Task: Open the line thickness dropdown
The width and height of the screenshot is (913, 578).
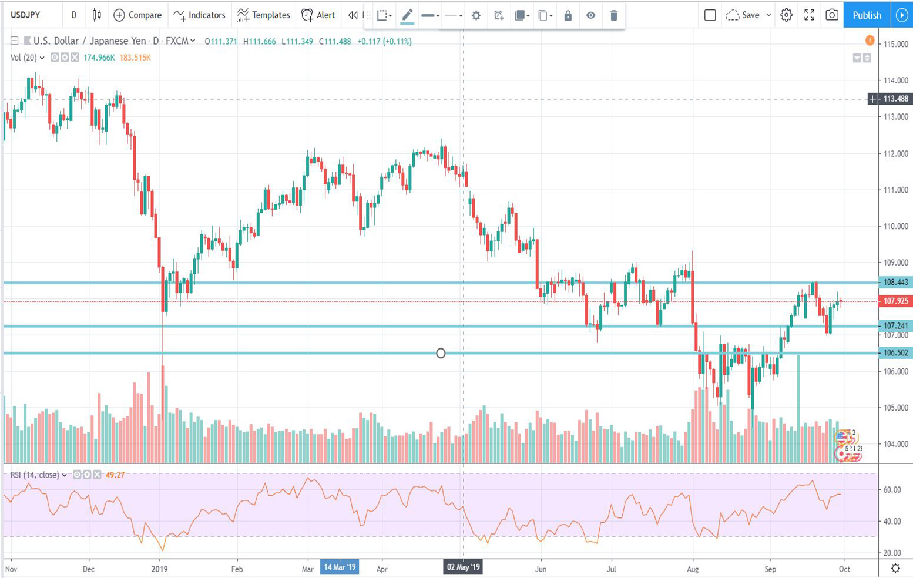Action: point(430,16)
